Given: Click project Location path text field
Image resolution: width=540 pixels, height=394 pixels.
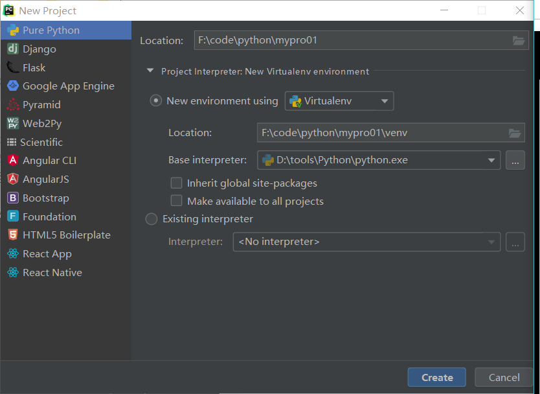Looking at the screenshot, I should [x=361, y=40].
